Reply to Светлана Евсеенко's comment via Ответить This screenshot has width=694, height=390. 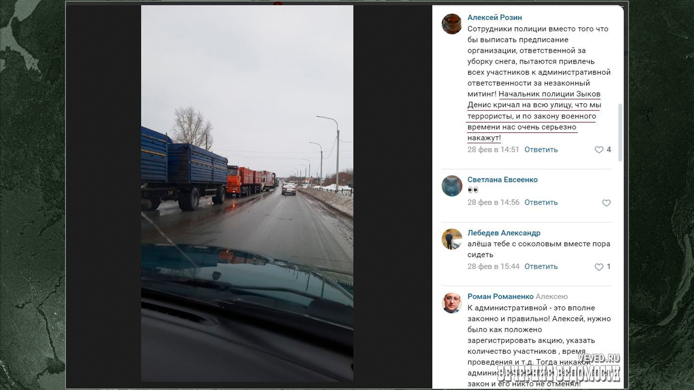pos(541,203)
